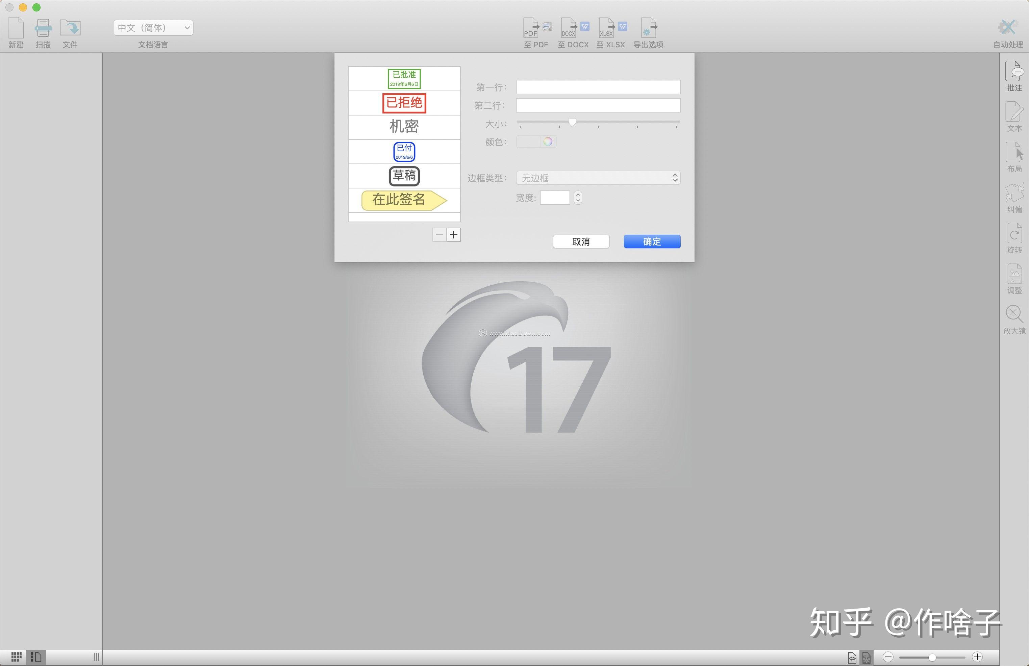
Task: Toggle page detail view at bottom left
Action: click(36, 657)
